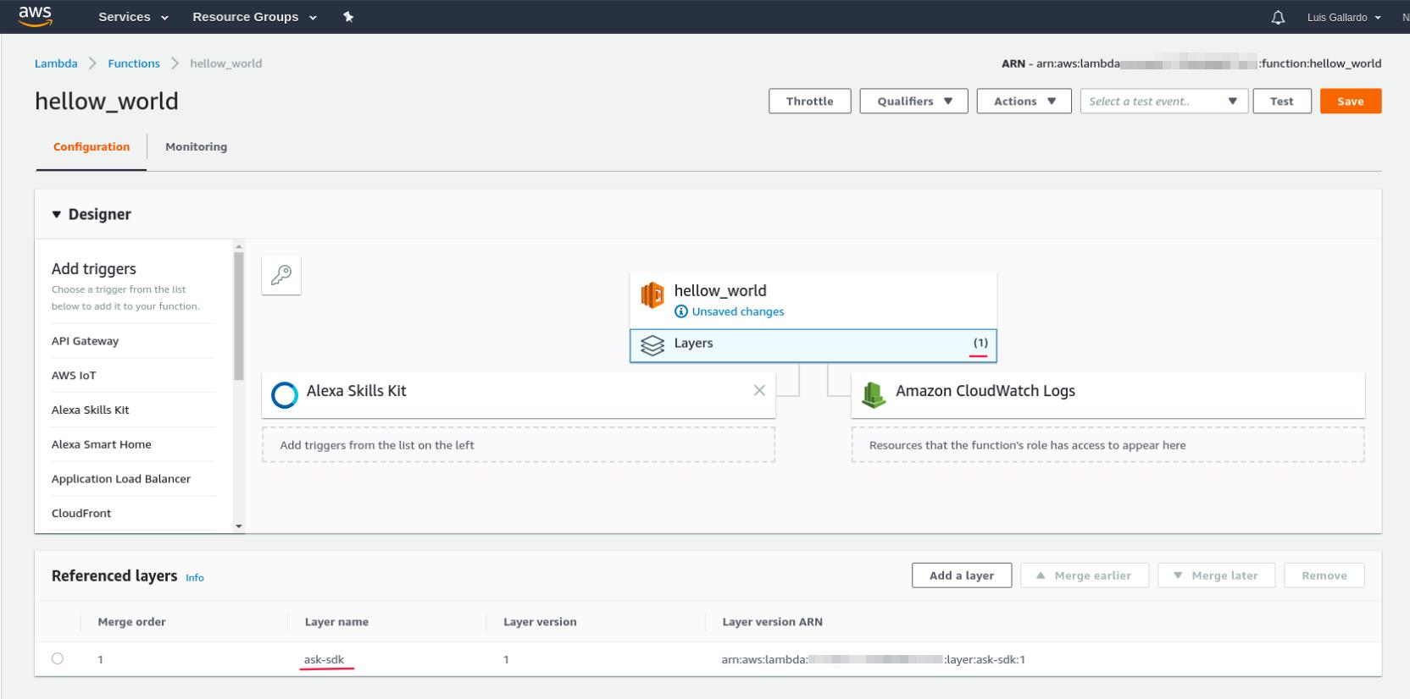The image size is (1410, 699).
Task: Go to Lambda breadcrumb link
Action: (x=56, y=63)
